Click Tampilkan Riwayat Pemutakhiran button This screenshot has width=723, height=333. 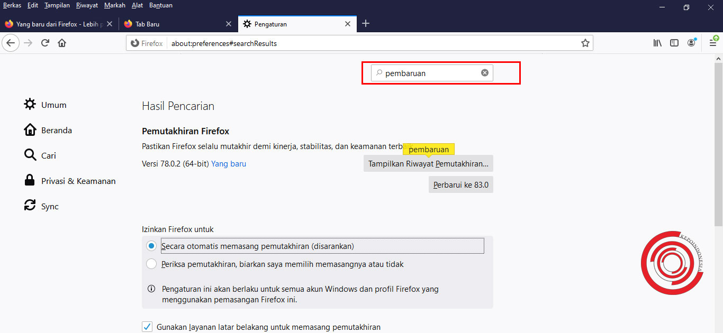pyautogui.click(x=428, y=164)
